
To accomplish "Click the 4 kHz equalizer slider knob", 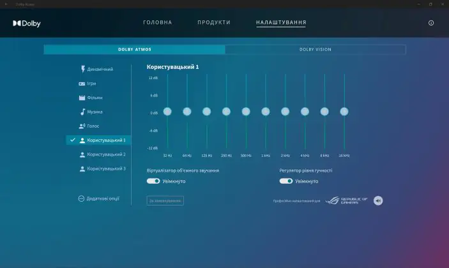I will click(305, 112).
